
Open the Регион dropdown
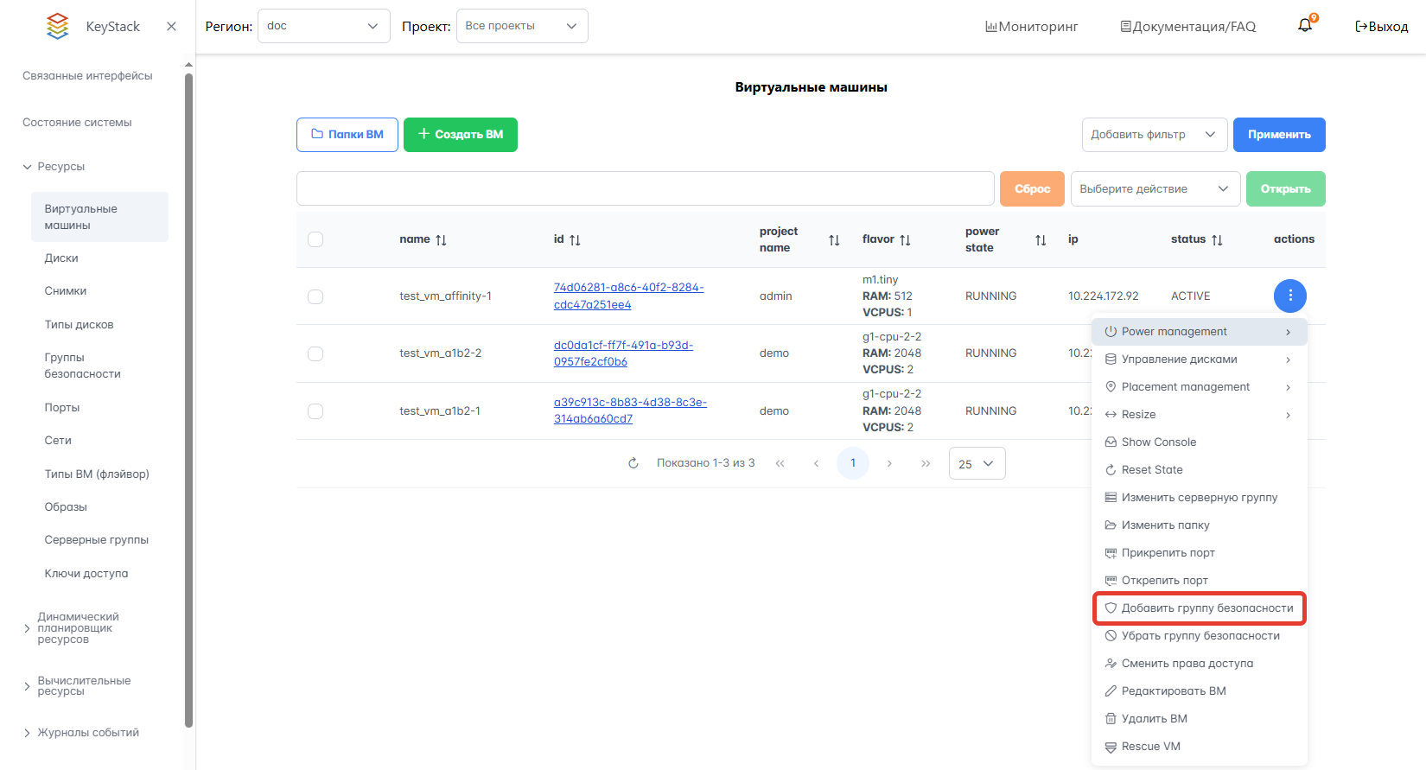coord(323,26)
